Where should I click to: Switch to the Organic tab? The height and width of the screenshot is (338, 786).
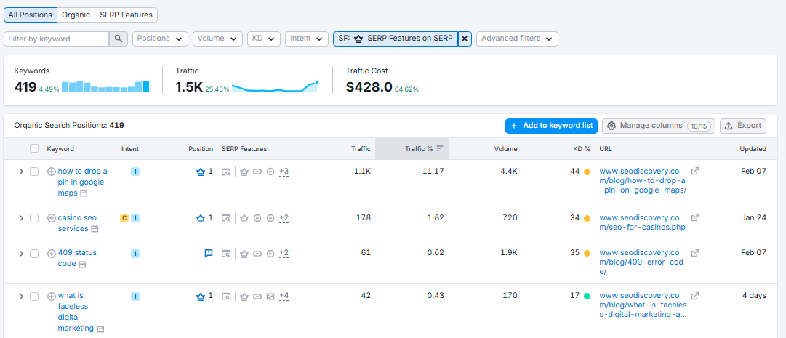[x=76, y=15]
